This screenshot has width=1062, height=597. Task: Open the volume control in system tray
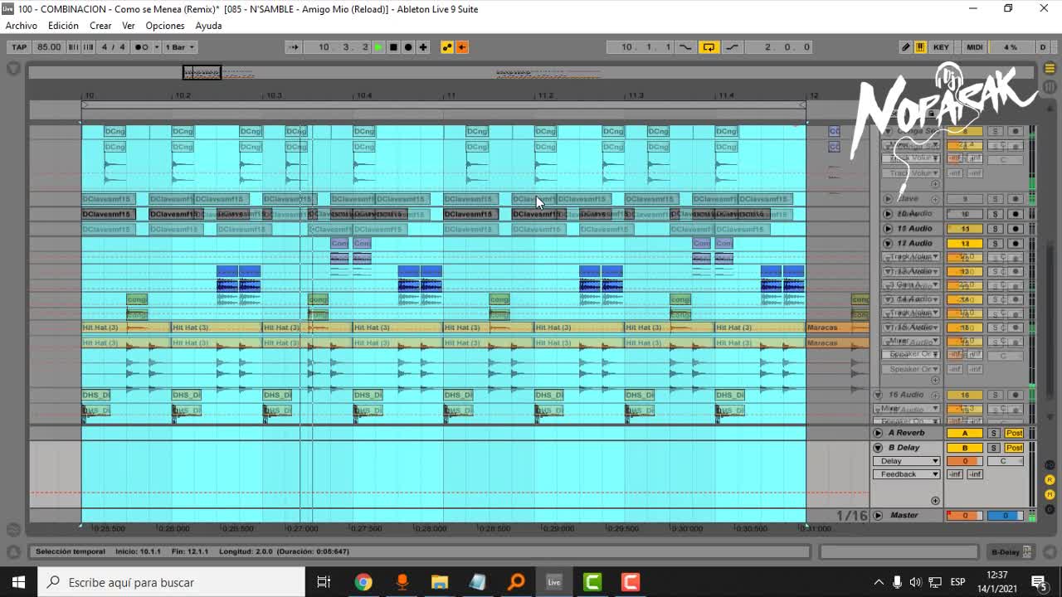915,582
